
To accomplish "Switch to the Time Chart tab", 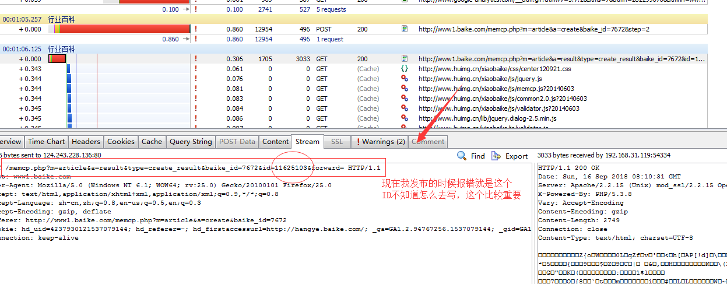I will pyautogui.click(x=47, y=142).
